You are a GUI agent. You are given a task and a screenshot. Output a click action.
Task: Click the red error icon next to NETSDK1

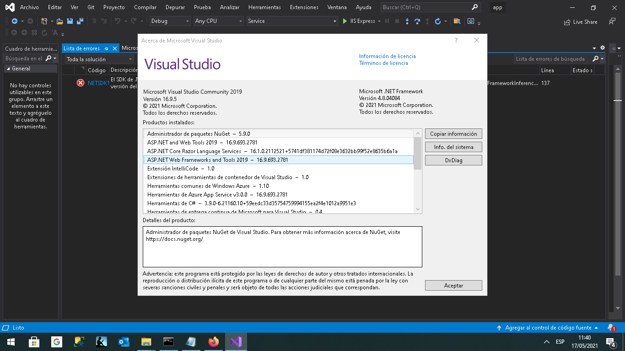81,83
